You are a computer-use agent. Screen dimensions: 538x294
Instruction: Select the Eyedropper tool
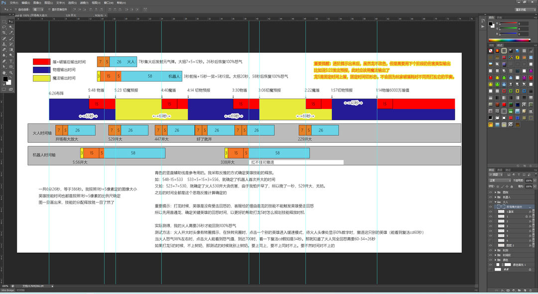(x=11, y=32)
